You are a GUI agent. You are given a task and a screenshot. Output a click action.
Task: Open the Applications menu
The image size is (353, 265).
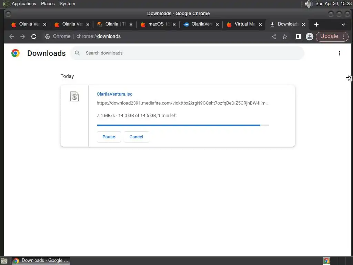(x=24, y=3)
